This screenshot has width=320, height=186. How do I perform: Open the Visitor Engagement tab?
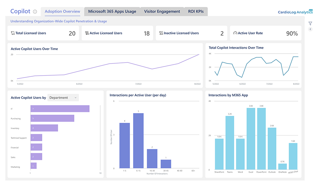[x=162, y=11]
